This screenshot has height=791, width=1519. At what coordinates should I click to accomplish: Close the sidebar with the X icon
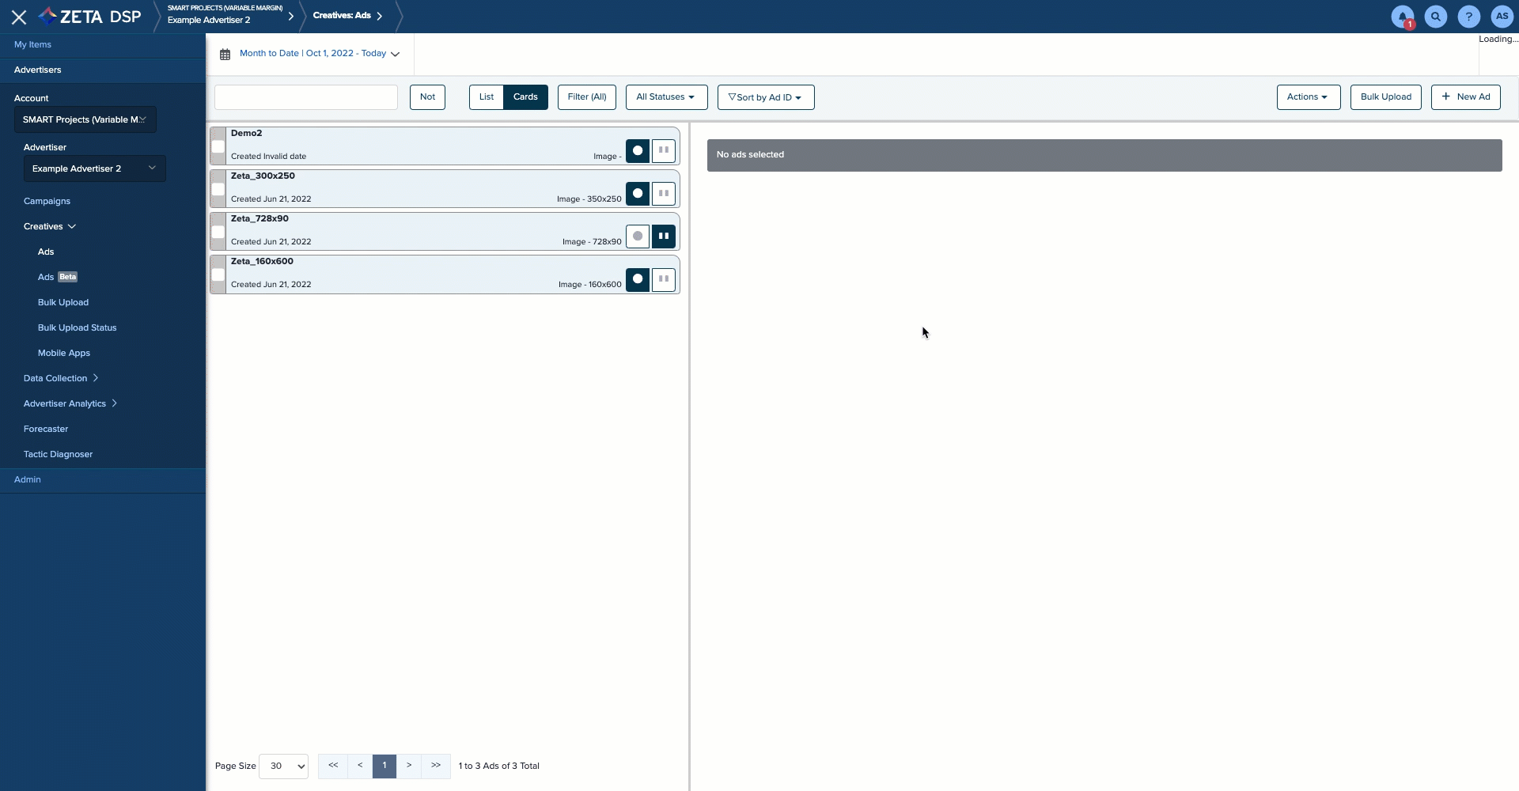[x=19, y=17]
